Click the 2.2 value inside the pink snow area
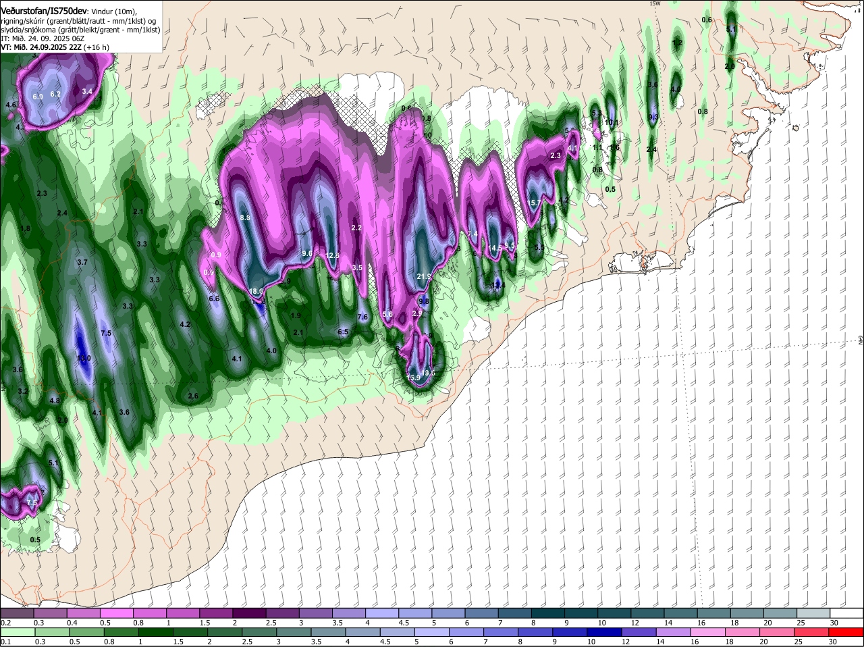Screen dimensions: 864x647 (x=357, y=228)
